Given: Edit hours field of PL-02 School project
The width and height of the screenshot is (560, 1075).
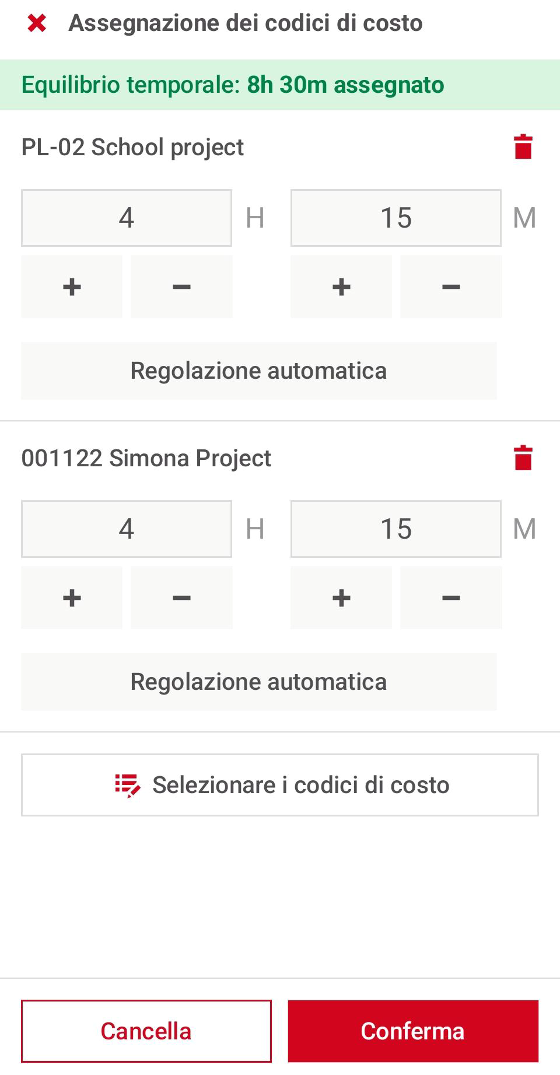Looking at the screenshot, I should tap(127, 218).
